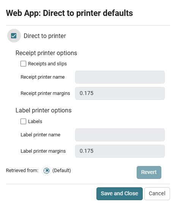This screenshot has height=204, width=175.
Task: Select the Label printer name input
Action: click(120, 135)
